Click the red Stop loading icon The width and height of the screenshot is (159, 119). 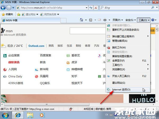point(96,8)
